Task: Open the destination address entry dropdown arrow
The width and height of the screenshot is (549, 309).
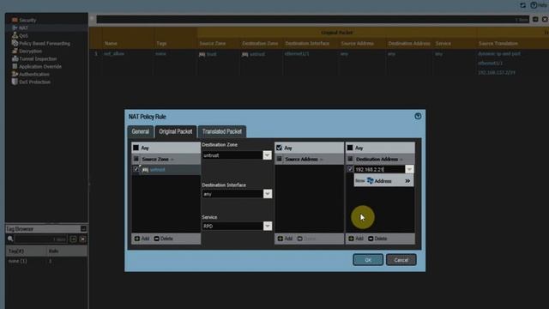Action: pyautogui.click(x=409, y=170)
